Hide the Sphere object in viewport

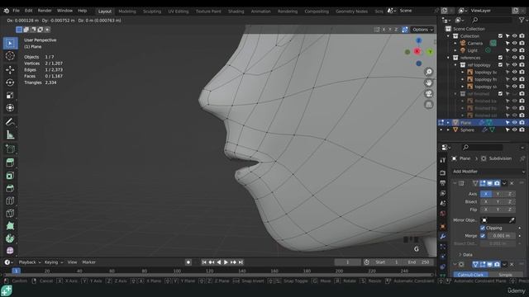(x=514, y=130)
